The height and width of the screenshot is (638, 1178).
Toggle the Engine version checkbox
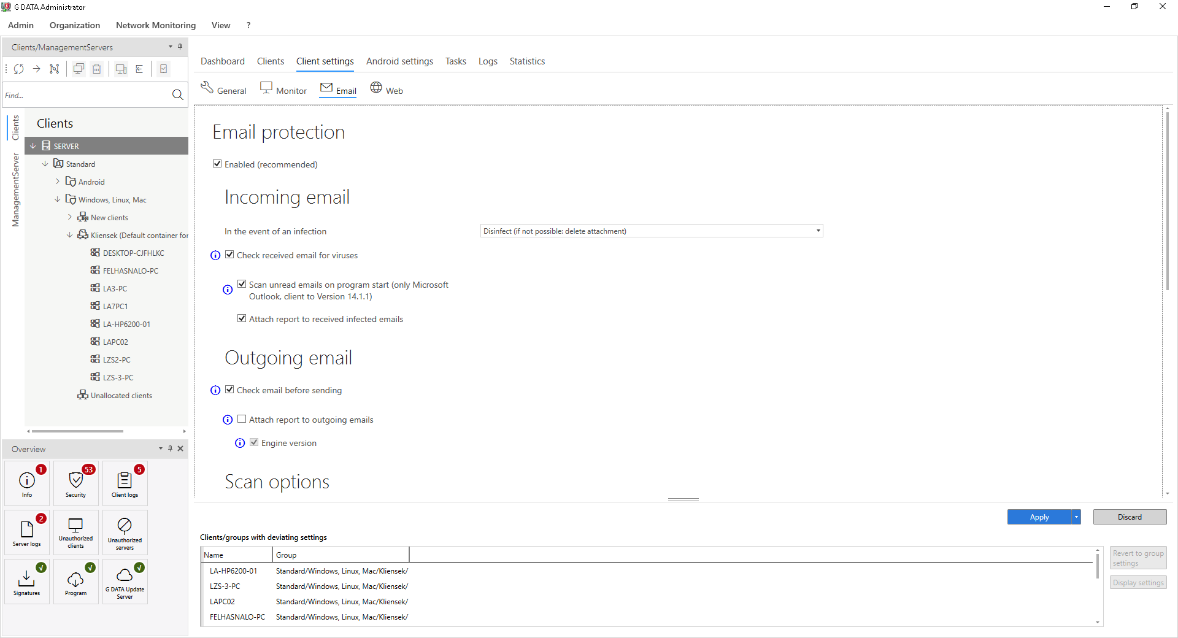pyautogui.click(x=254, y=442)
